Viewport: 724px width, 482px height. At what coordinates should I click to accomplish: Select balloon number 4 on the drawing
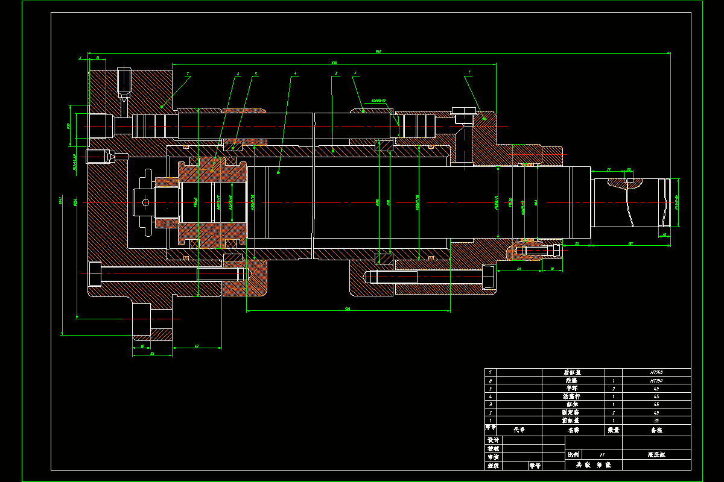coord(295,74)
